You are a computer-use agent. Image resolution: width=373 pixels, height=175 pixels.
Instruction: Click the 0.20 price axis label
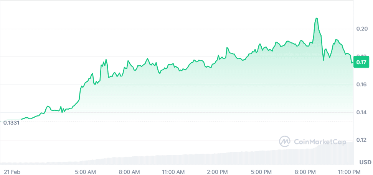361,29
